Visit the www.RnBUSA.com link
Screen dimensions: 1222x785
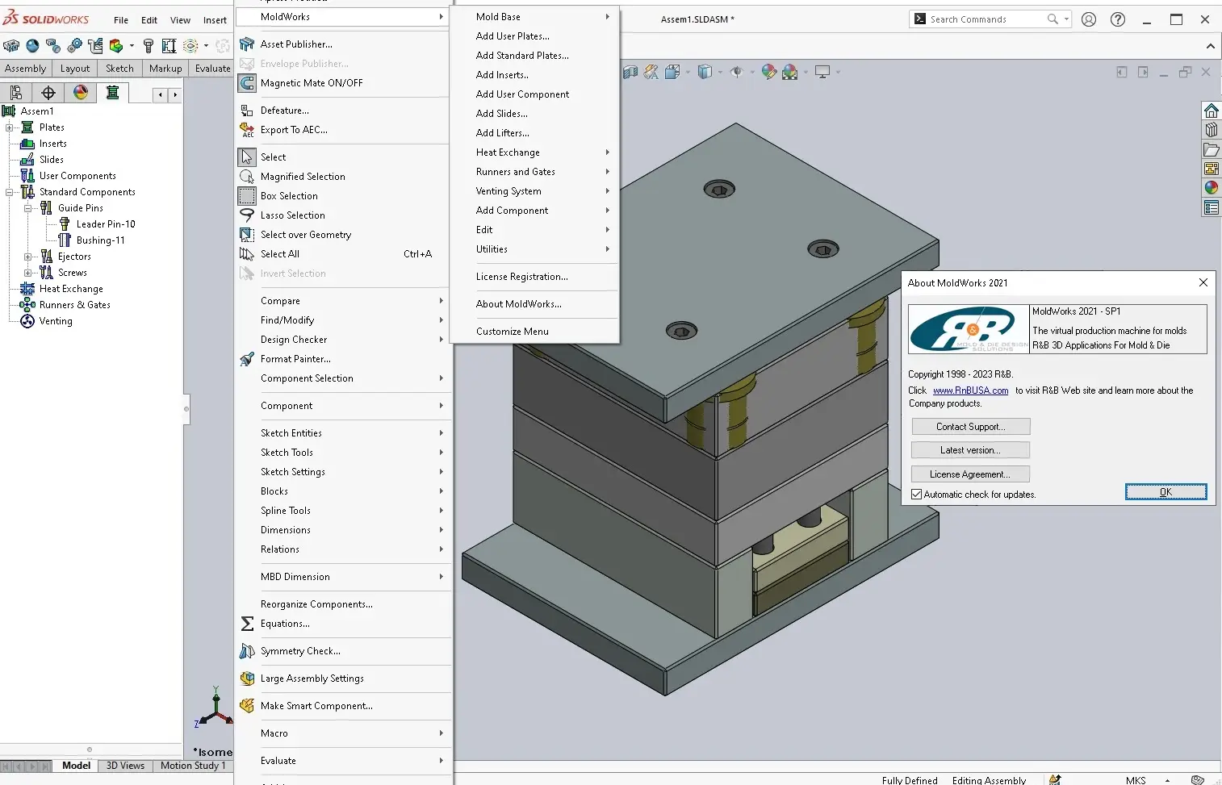[x=971, y=390]
